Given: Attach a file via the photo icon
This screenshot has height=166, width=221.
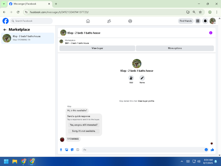Looking at the screenshot, I should click(67, 150).
